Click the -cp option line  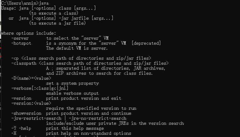pos(81,58)
